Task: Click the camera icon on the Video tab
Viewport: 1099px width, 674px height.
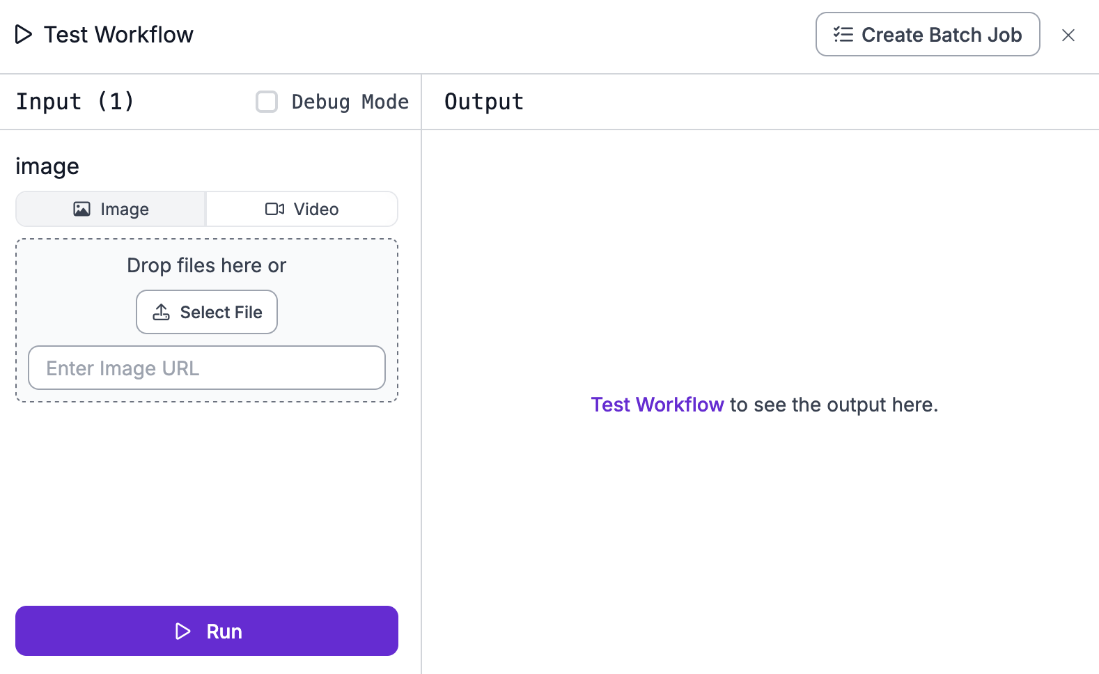Action: pyautogui.click(x=274, y=209)
